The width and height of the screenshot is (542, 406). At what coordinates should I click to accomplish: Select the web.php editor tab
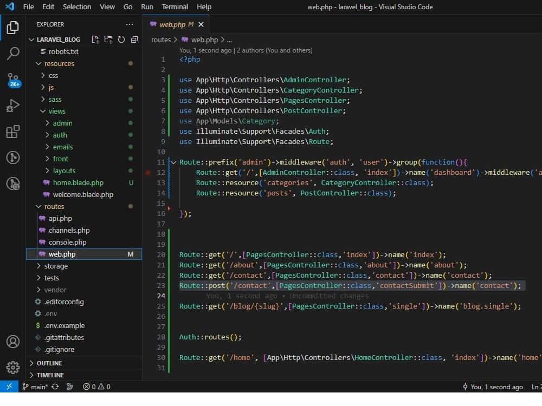pos(175,24)
